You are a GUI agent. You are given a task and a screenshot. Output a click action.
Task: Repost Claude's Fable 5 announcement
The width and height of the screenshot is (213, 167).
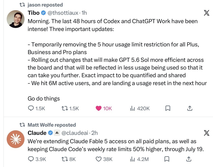point(69,159)
